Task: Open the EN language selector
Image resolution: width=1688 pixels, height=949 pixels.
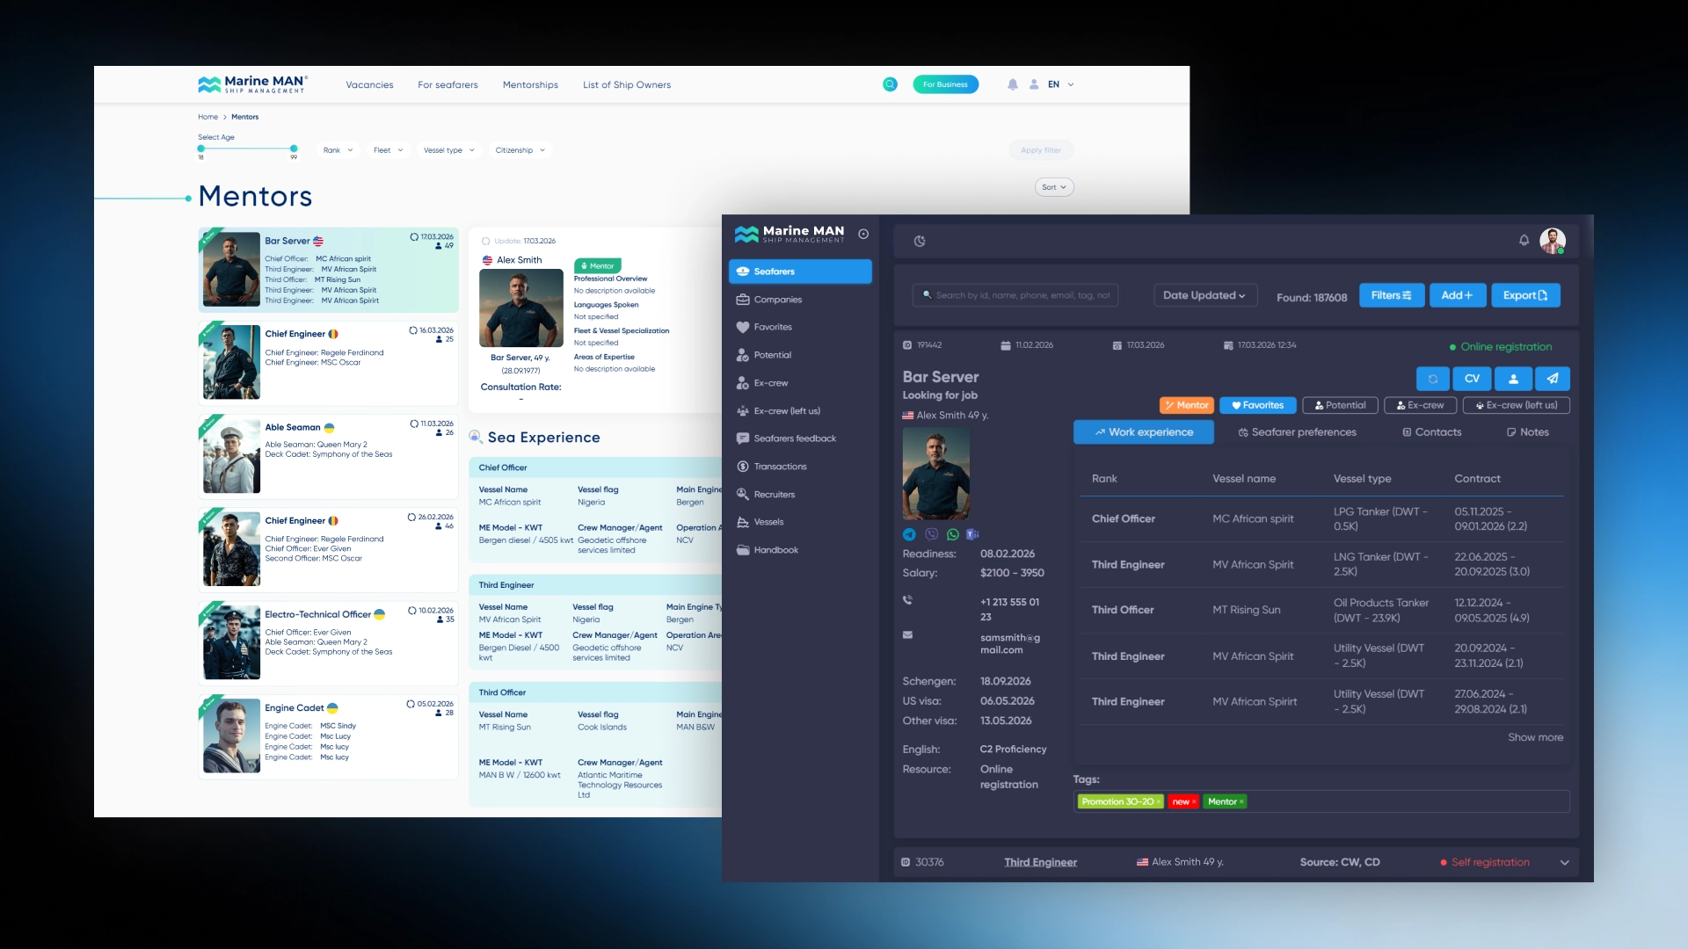Action: pyautogui.click(x=1060, y=84)
